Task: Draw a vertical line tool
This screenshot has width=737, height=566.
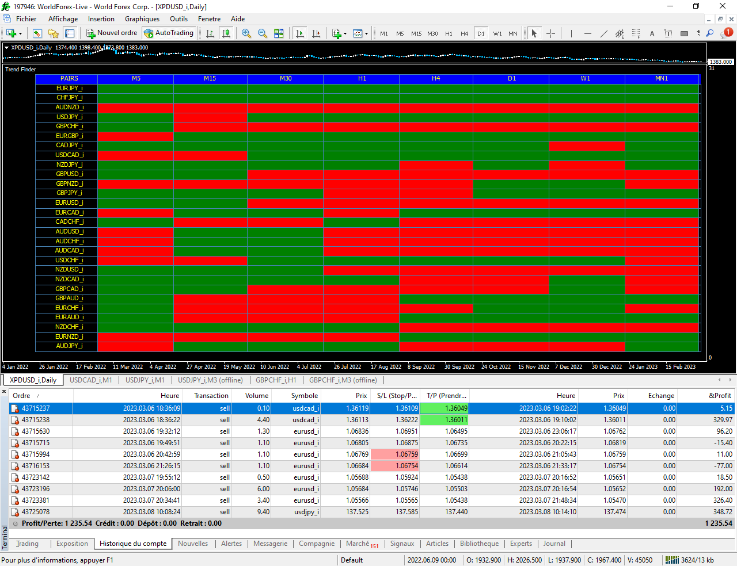Action: tap(571, 33)
